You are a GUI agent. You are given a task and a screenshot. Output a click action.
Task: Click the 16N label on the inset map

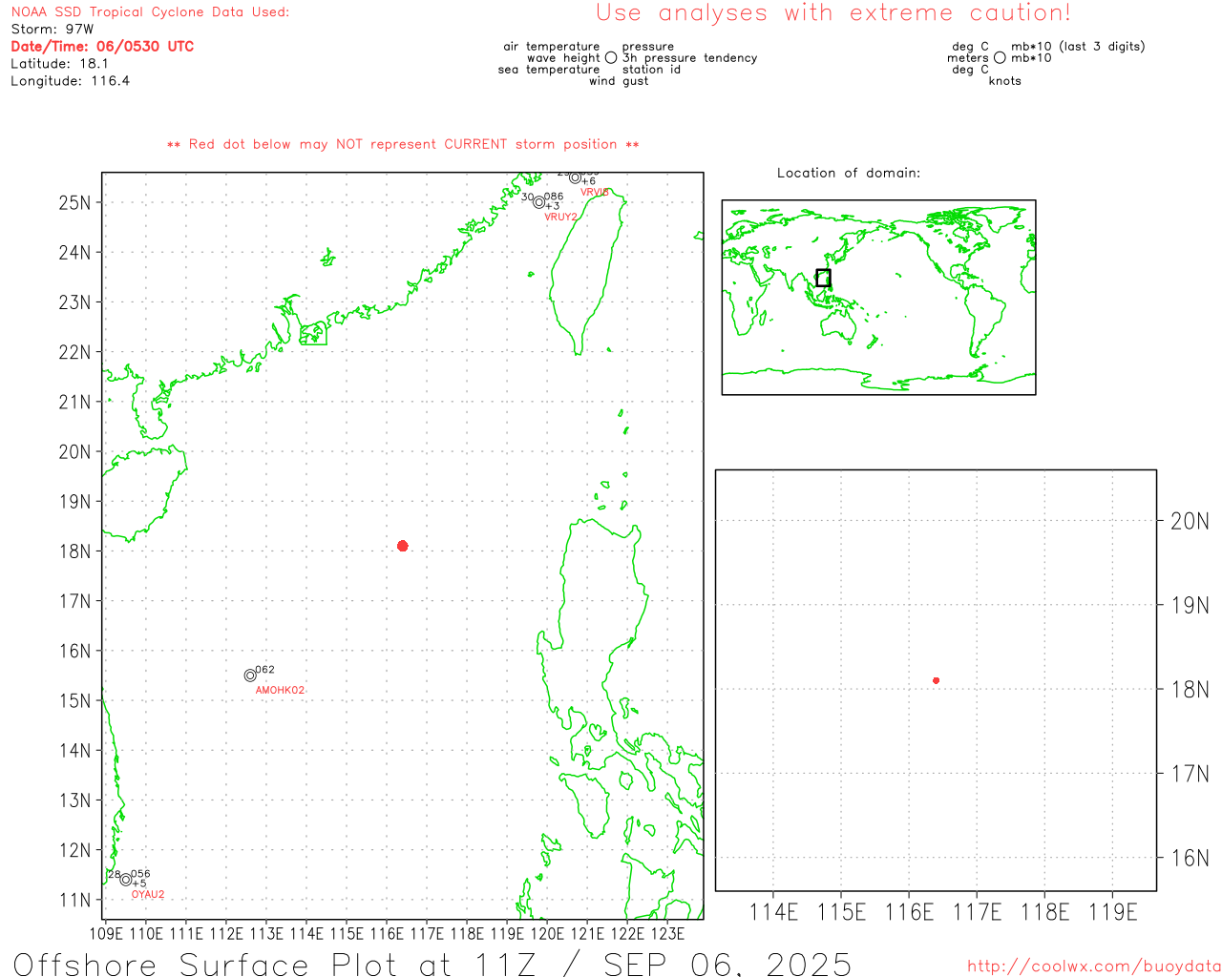tap(1190, 858)
